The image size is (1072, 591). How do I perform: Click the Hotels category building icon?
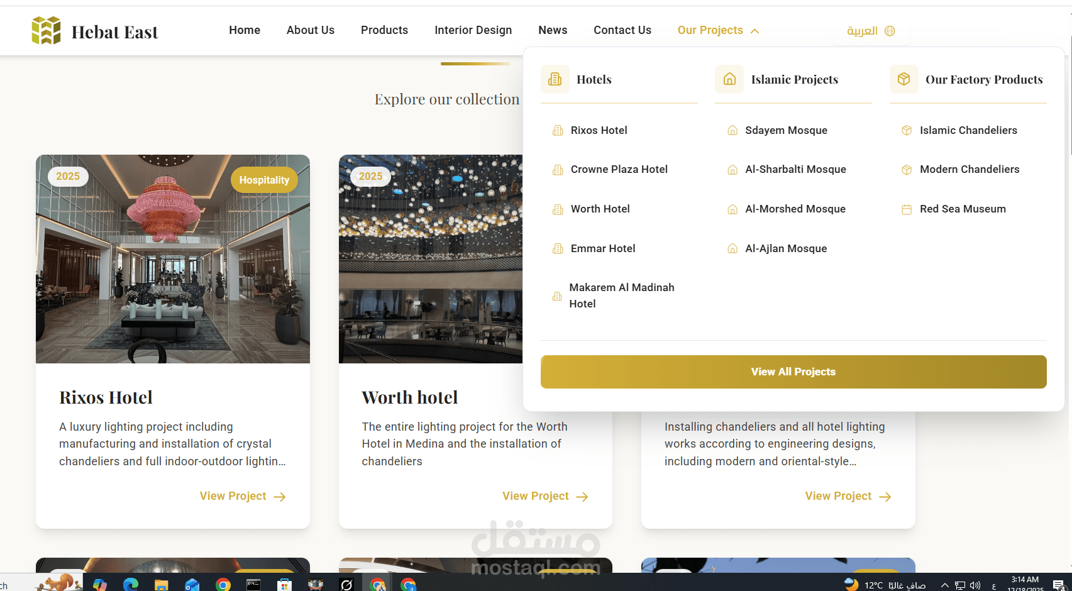pyautogui.click(x=555, y=79)
